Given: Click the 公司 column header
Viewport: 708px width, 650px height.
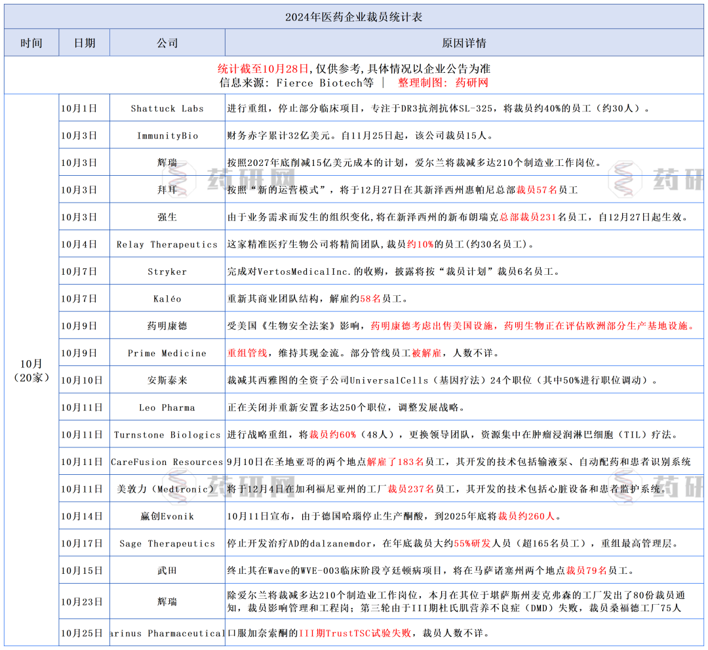Looking at the screenshot, I should point(167,43).
